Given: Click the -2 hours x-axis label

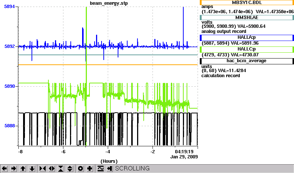Looking at the screenshot, I should (x=153, y=152).
